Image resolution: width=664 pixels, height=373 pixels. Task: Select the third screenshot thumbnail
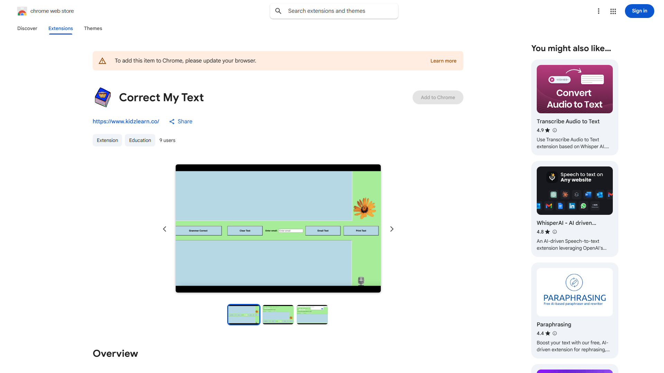point(312,314)
